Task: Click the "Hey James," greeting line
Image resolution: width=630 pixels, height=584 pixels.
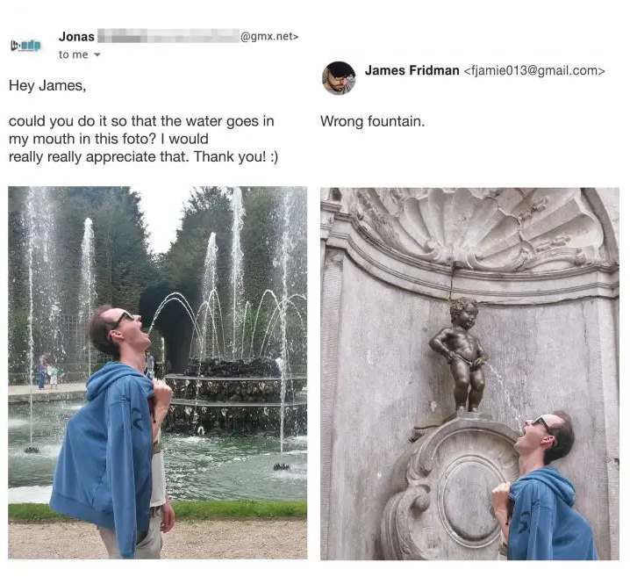Action: (47, 86)
